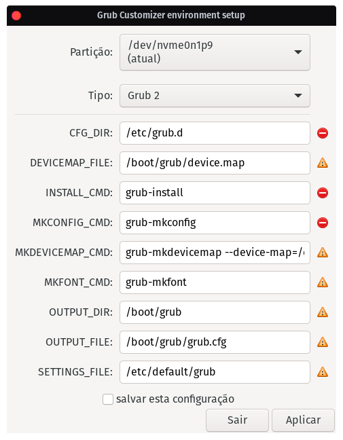343x440 pixels.
Task: Click the Aplicar button
Action: click(303, 420)
